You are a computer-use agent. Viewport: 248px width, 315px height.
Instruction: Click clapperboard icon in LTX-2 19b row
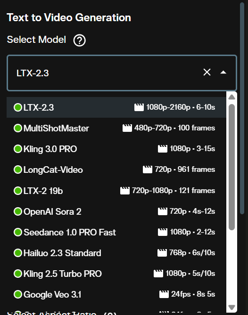coord(125,191)
